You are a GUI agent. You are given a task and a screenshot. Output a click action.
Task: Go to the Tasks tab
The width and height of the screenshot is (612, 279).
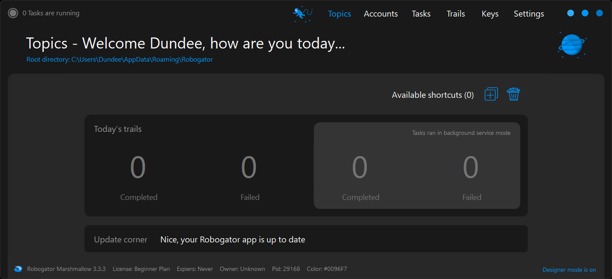pyautogui.click(x=421, y=14)
